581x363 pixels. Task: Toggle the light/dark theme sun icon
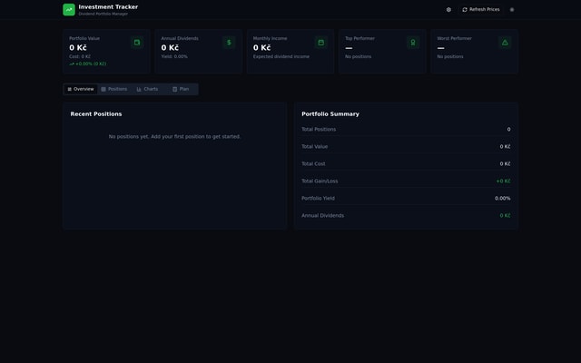[x=512, y=10]
